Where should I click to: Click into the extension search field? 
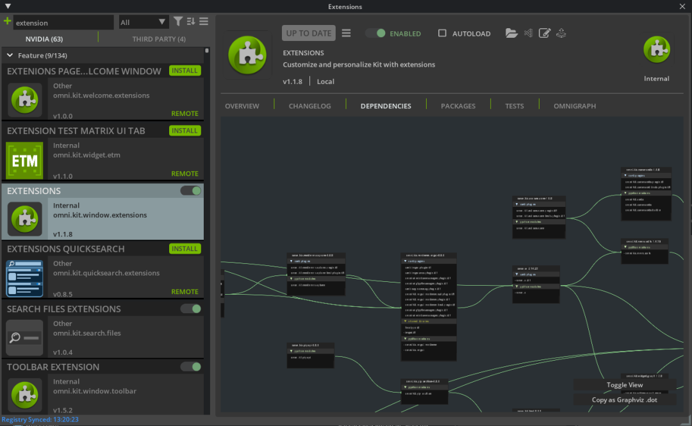(x=63, y=22)
